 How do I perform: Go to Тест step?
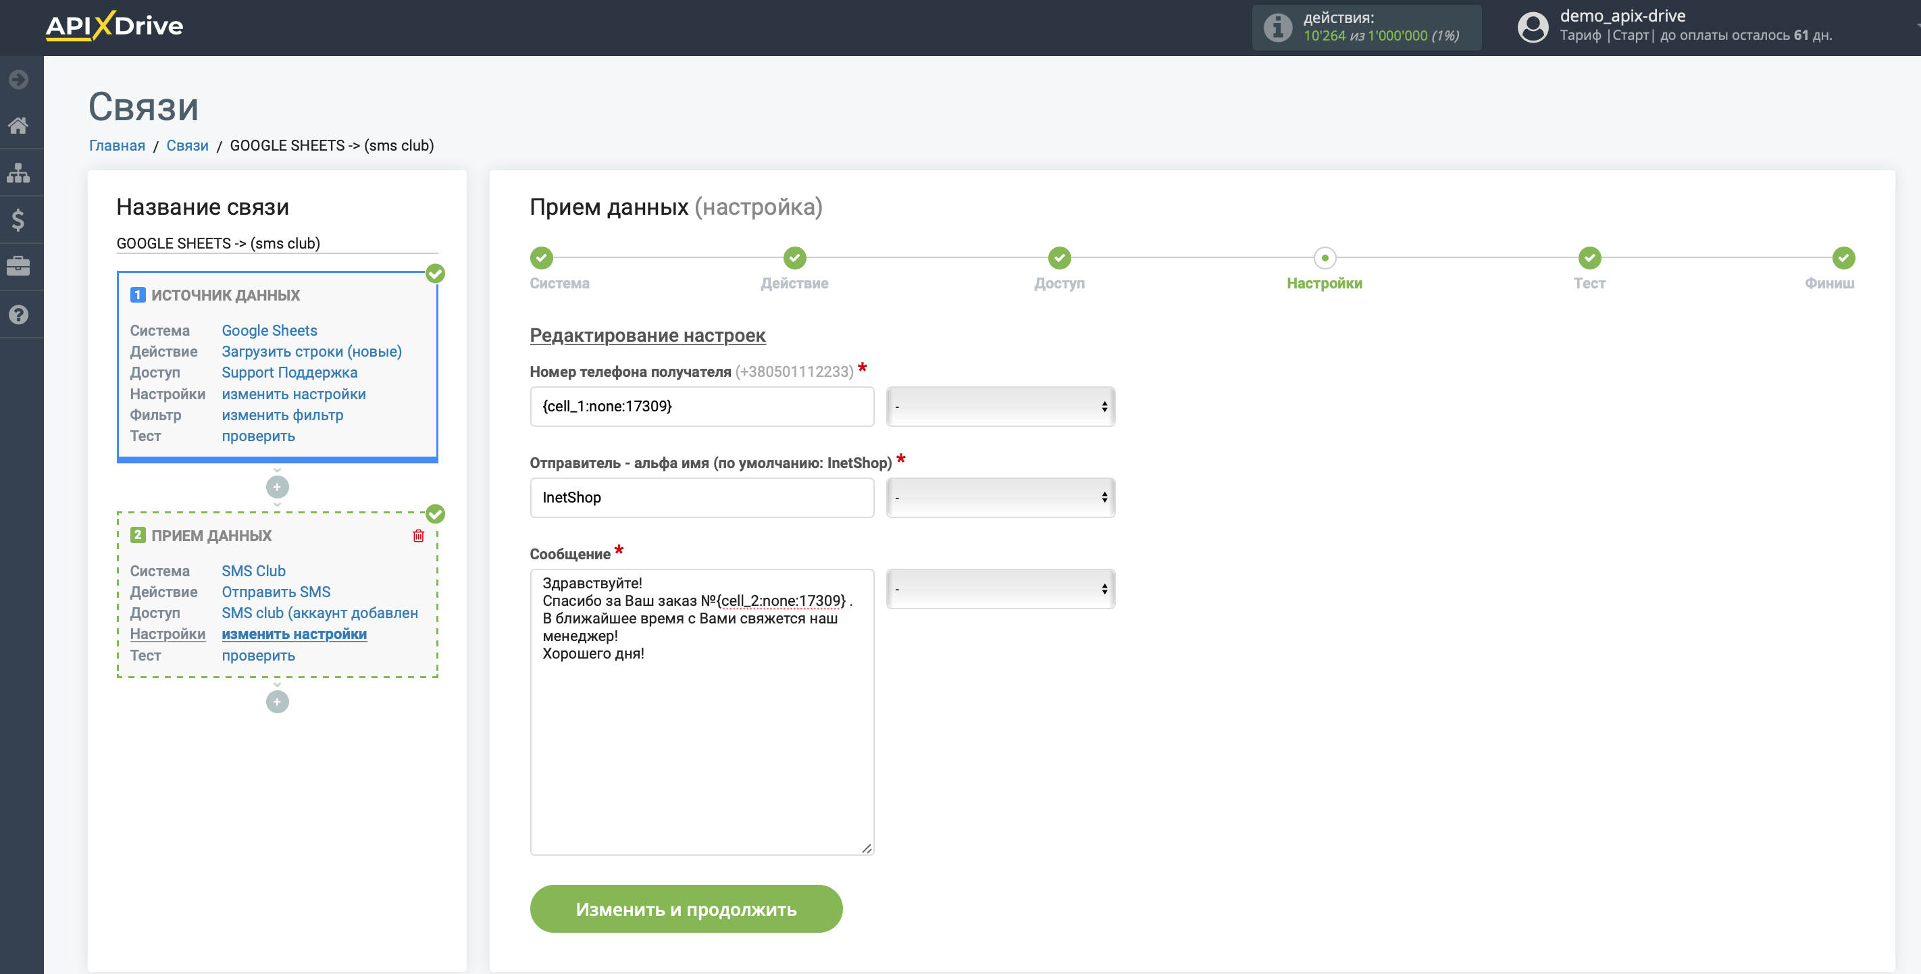coord(1590,258)
